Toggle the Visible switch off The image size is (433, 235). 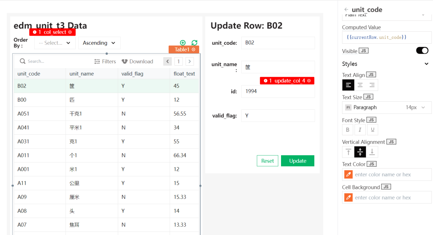click(422, 51)
